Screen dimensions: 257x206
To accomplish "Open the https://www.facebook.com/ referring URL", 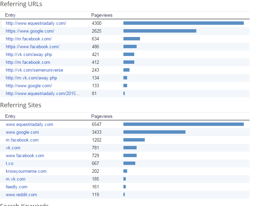I will pos(33,47).
